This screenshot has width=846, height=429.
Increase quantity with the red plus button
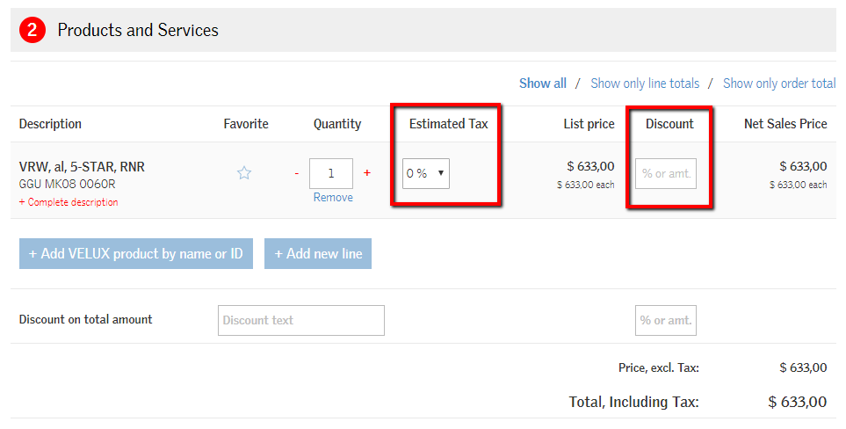pyautogui.click(x=367, y=173)
